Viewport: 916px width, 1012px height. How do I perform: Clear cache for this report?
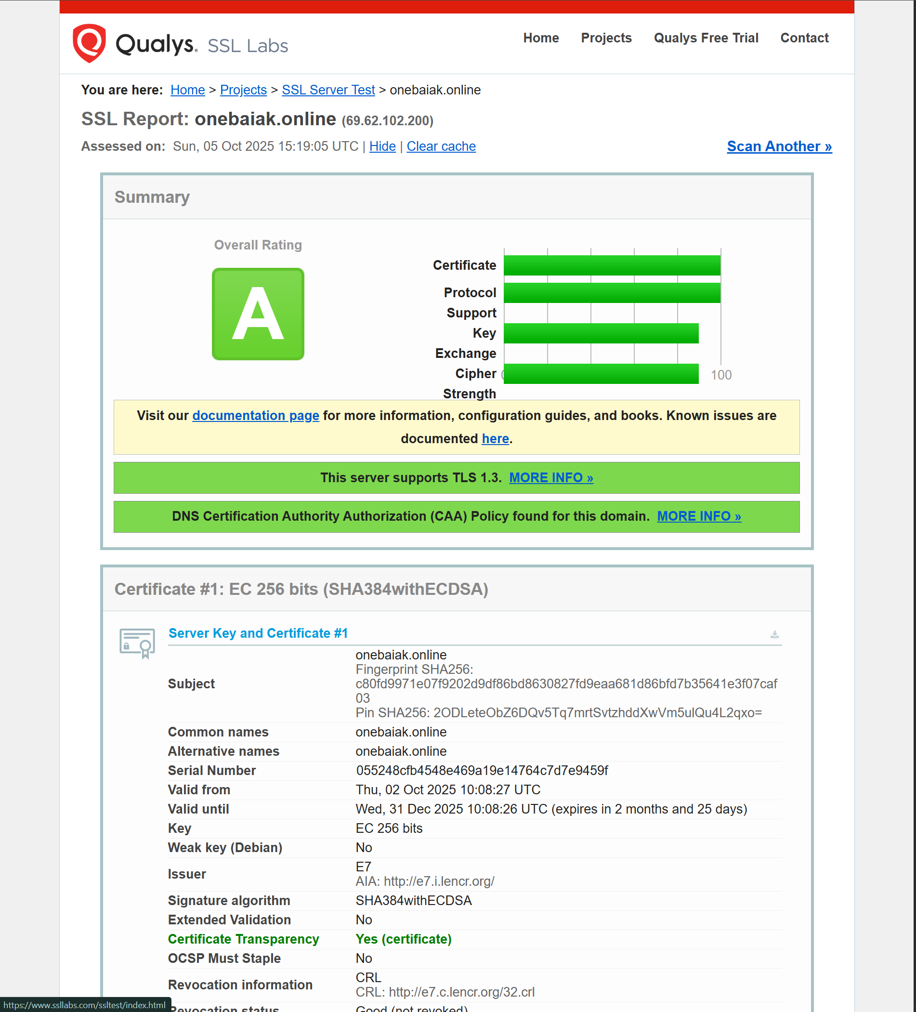pos(441,146)
